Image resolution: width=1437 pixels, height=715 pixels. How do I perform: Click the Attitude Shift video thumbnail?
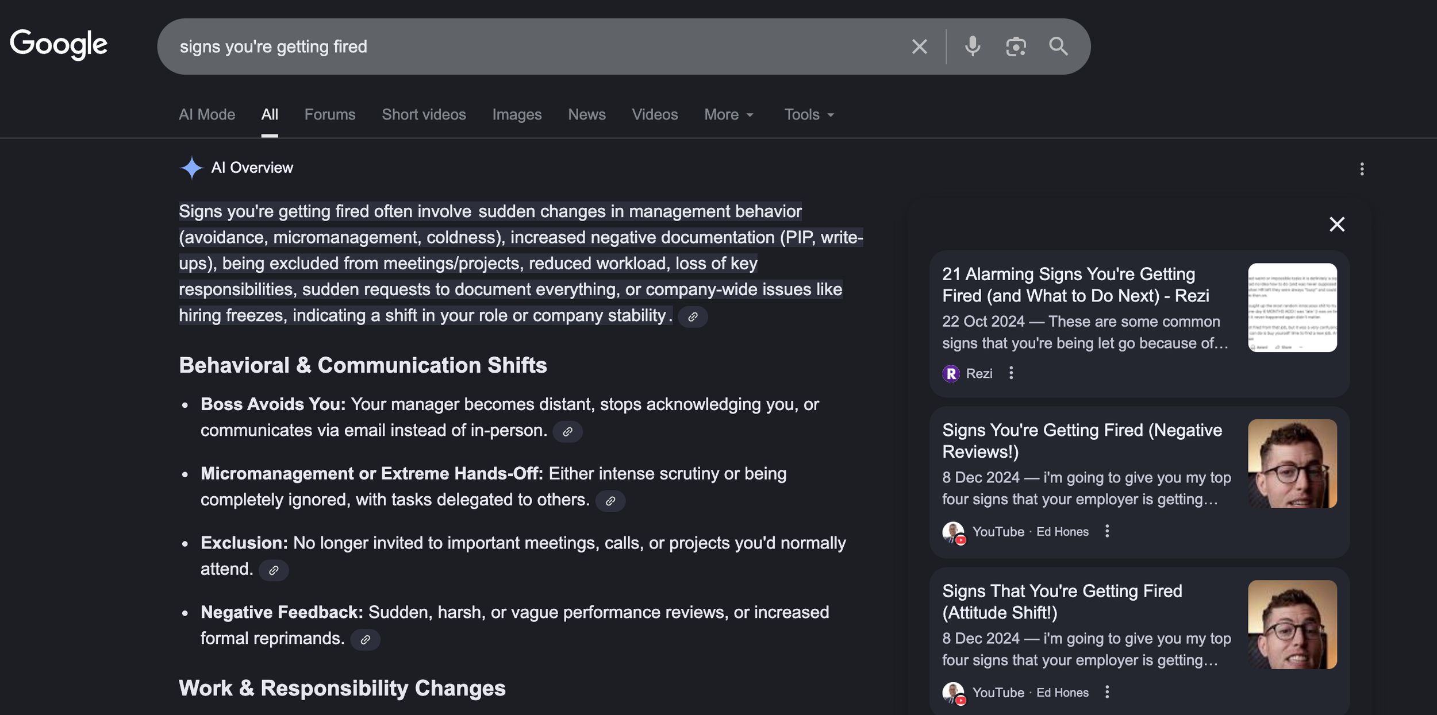point(1292,624)
